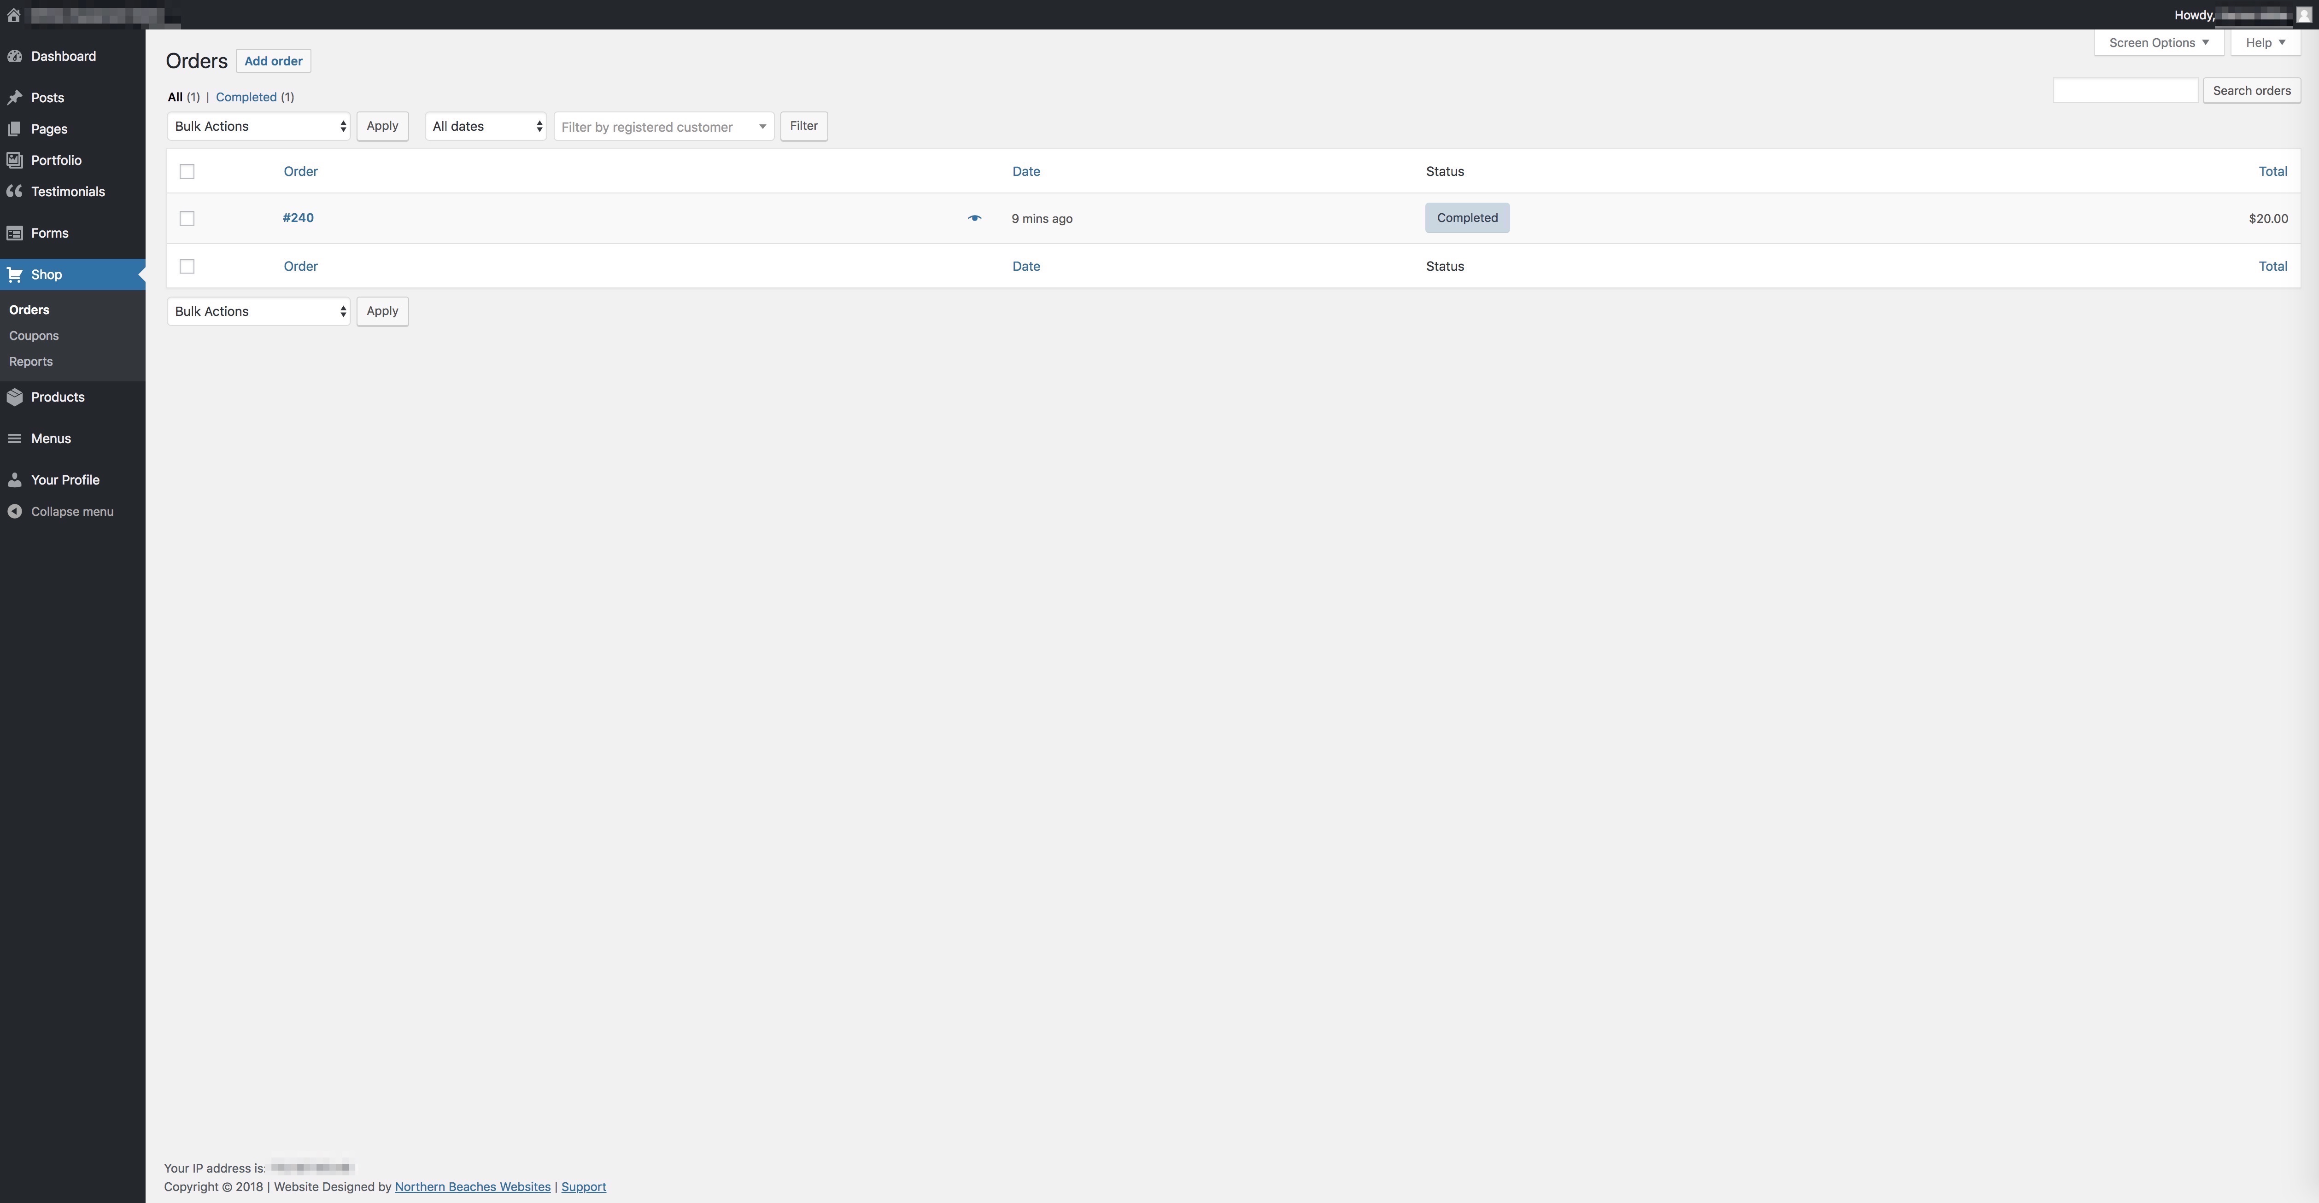The image size is (2319, 1203).
Task: Open the top Bulk Actions dropdown
Action: (x=258, y=127)
